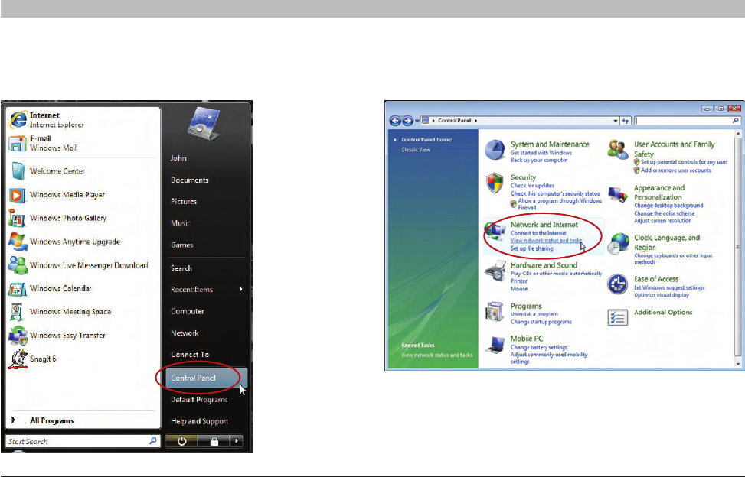Image resolution: width=745 pixels, height=477 pixels.
Task: Open the Welcome Center icon
Action: (x=18, y=171)
